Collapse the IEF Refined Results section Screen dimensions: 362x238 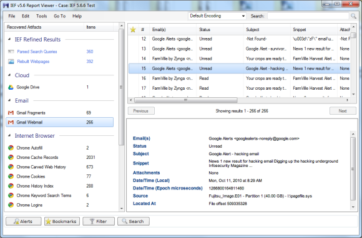[x=9, y=39]
